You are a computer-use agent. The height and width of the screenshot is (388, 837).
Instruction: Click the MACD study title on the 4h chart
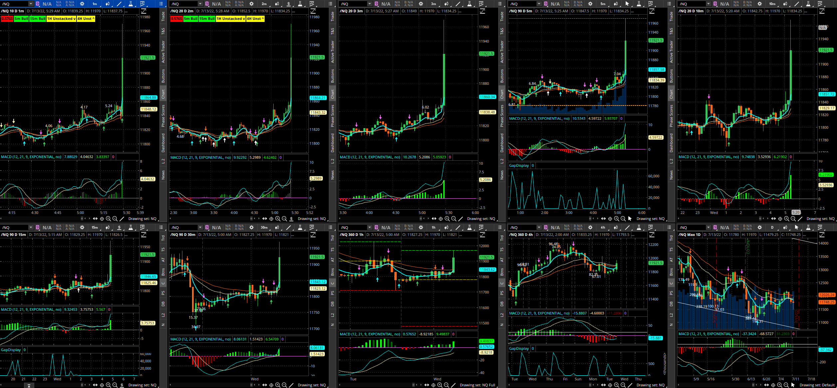(x=539, y=313)
